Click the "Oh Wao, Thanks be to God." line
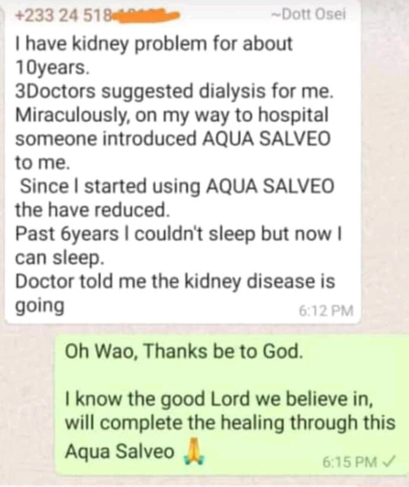409x487 pixels. 184,351
